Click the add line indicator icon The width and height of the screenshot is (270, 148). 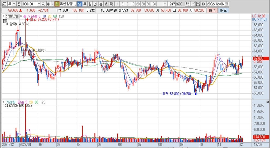tap(193, 4)
